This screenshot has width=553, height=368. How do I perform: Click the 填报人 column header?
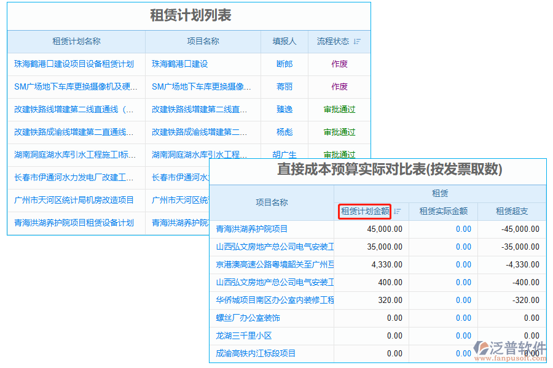pos(284,41)
